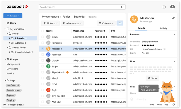Toggle the select-all header checkbox
This screenshot has height=109, width=181.
pos(42,31)
